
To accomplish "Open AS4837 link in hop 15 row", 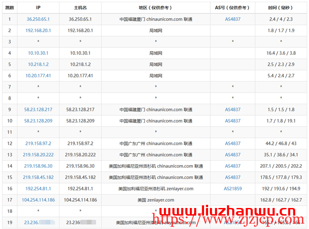I will (x=233, y=177).
